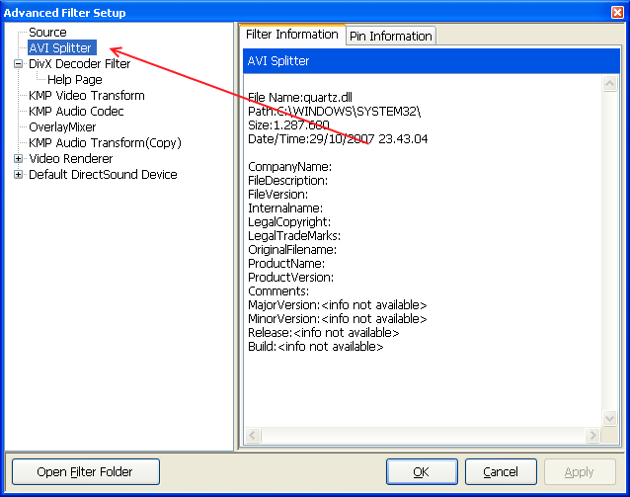Click the LegalCopyright: line

click(x=289, y=222)
